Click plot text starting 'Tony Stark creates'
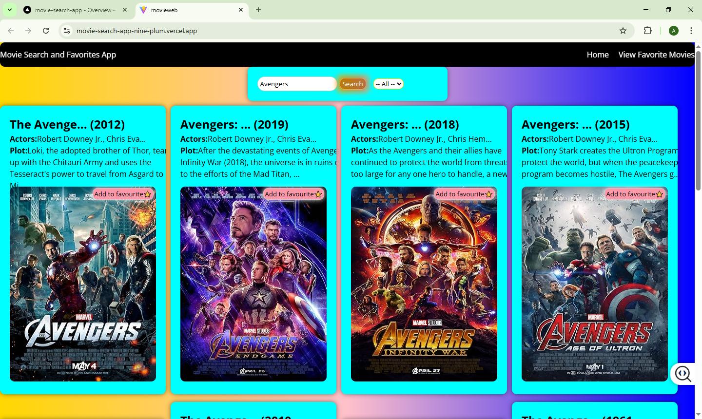This screenshot has height=419, width=702. [600, 162]
